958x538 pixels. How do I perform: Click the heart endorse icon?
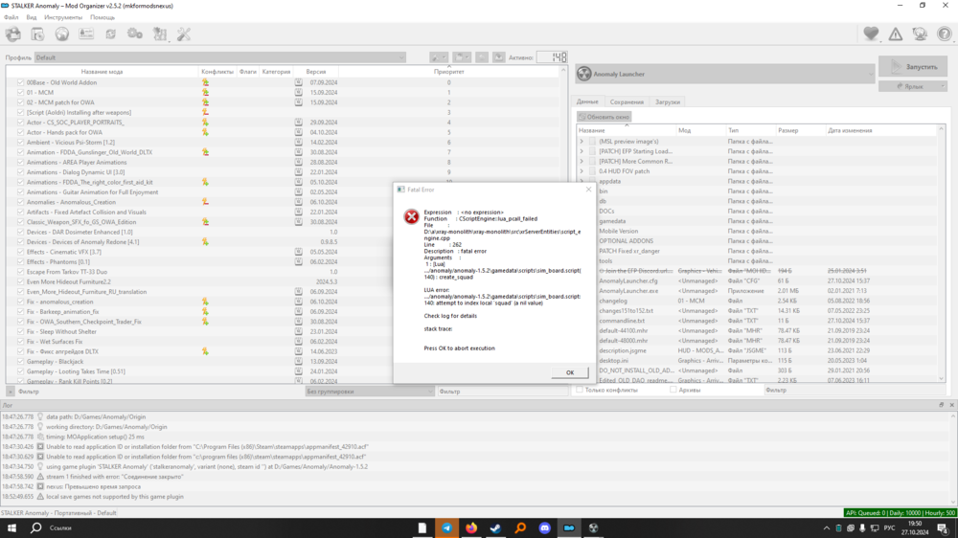[x=871, y=34]
